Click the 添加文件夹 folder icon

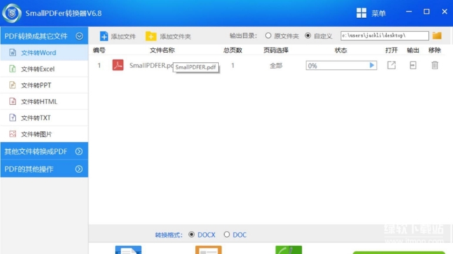(x=151, y=36)
